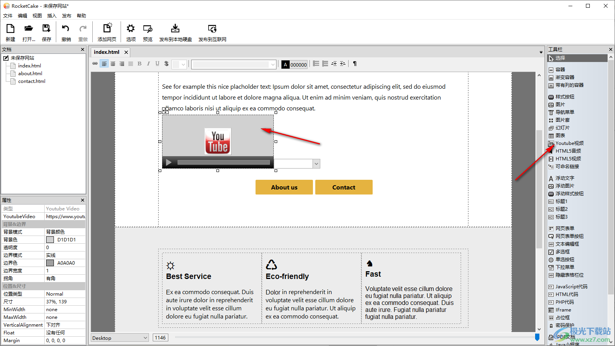The height and width of the screenshot is (346, 615).
Task: Close the 文档 documents panel
Action: [x=82, y=49]
